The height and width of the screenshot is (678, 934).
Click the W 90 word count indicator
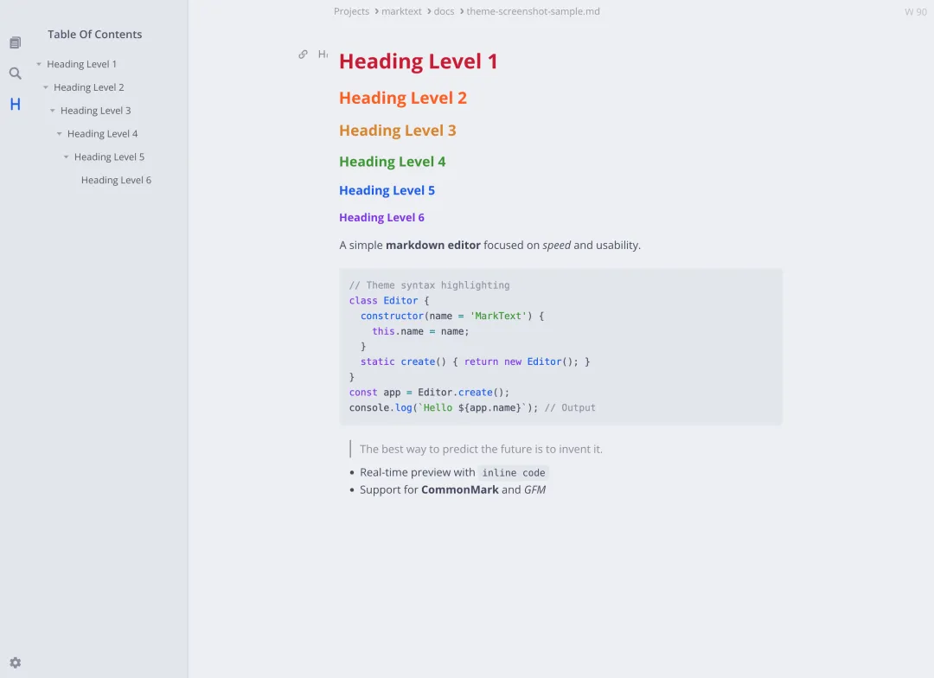pyautogui.click(x=916, y=12)
